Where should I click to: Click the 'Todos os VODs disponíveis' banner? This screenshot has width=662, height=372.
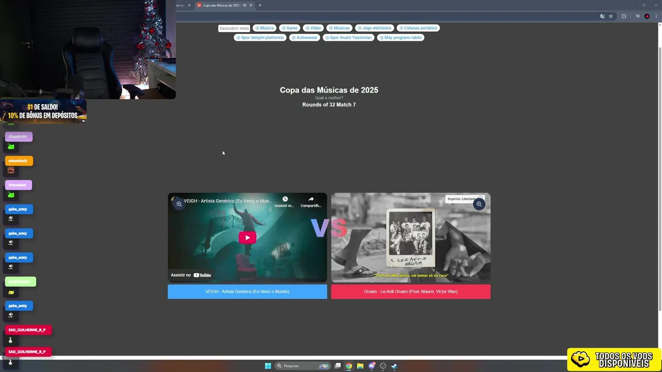[614, 360]
